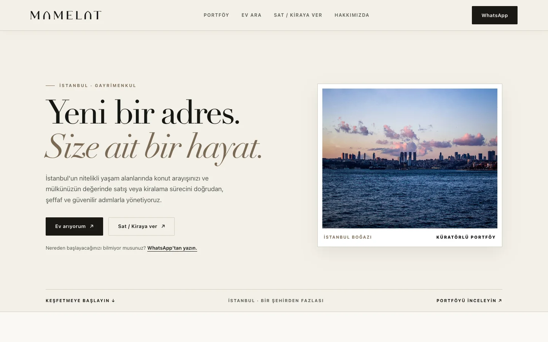This screenshot has height=342, width=548.
Task: Open the PORTFÖY menu item
Action: (216, 15)
